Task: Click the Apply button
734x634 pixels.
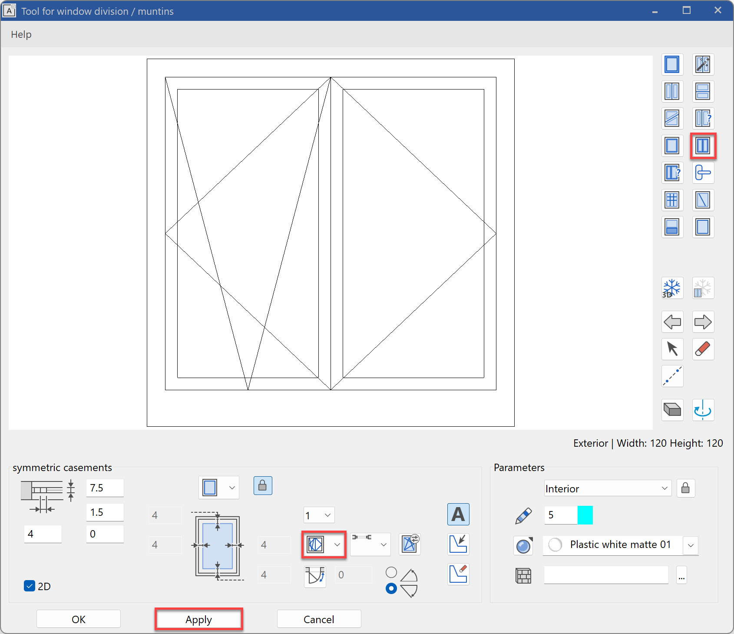Action: pos(198,619)
